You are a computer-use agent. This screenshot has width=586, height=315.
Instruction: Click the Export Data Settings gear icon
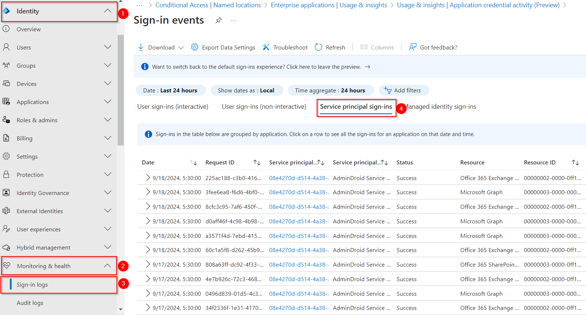(195, 47)
